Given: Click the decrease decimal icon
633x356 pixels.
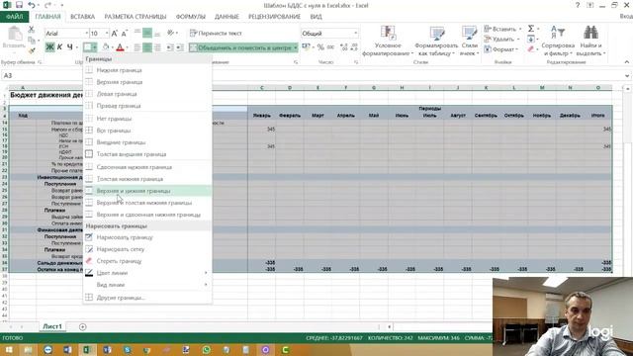Looking at the screenshot, I should (x=354, y=47).
